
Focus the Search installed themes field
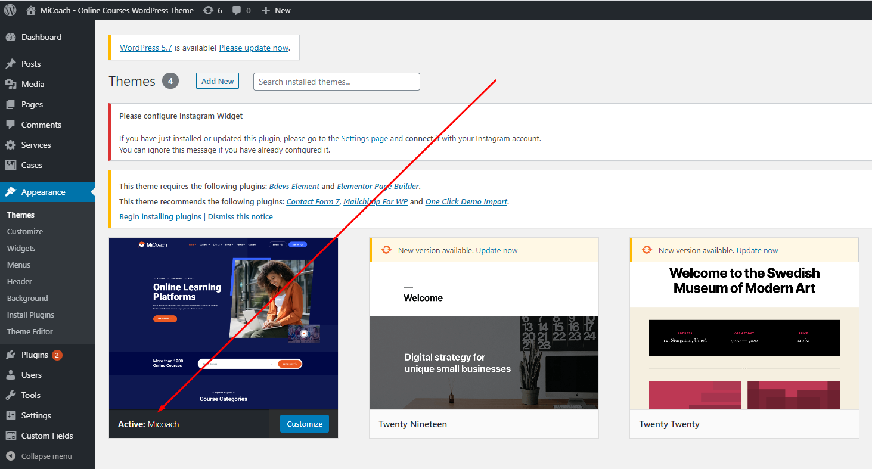337,82
